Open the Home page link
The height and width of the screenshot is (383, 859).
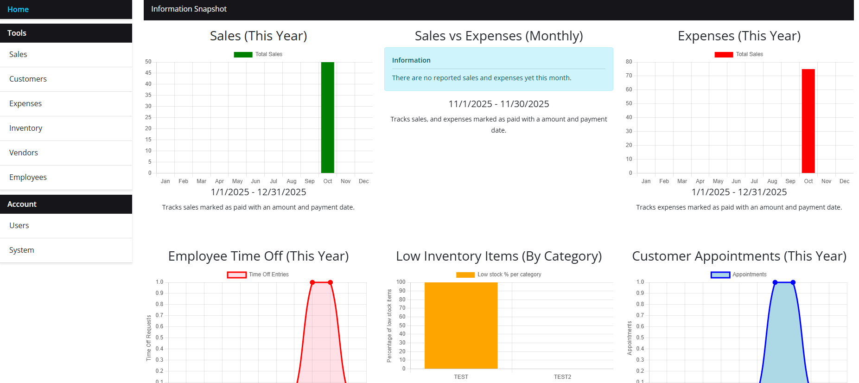coord(18,9)
